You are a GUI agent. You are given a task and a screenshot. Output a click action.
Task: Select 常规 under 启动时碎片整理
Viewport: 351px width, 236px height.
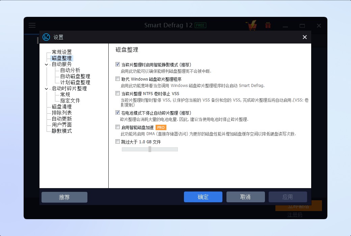pyautogui.click(x=65, y=95)
